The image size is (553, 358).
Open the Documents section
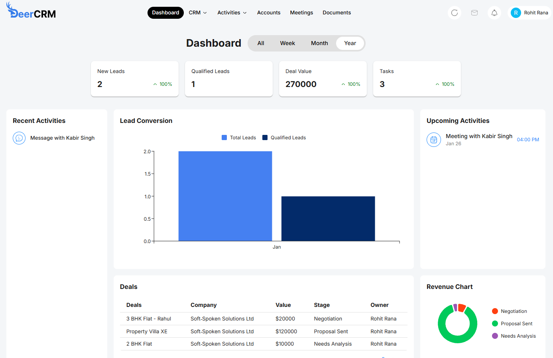(x=337, y=12)
